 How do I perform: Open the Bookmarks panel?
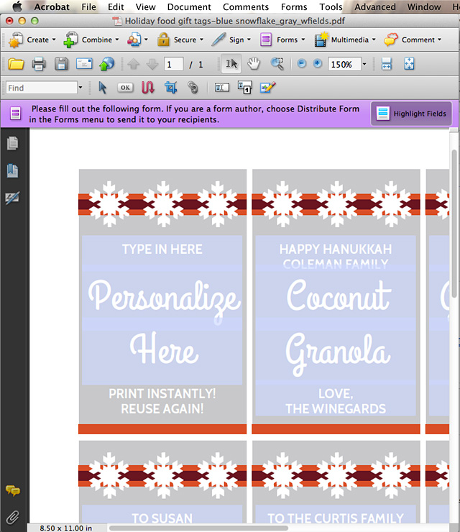pos(13,170)
